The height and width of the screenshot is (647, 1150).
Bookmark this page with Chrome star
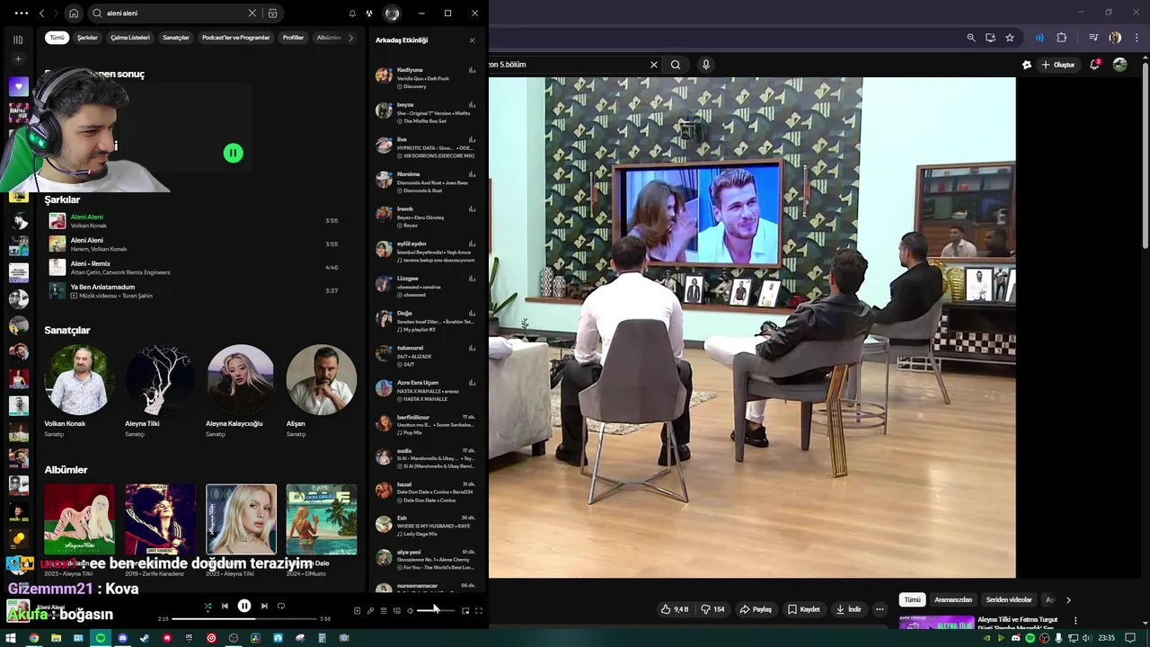tap(1010, 38)
